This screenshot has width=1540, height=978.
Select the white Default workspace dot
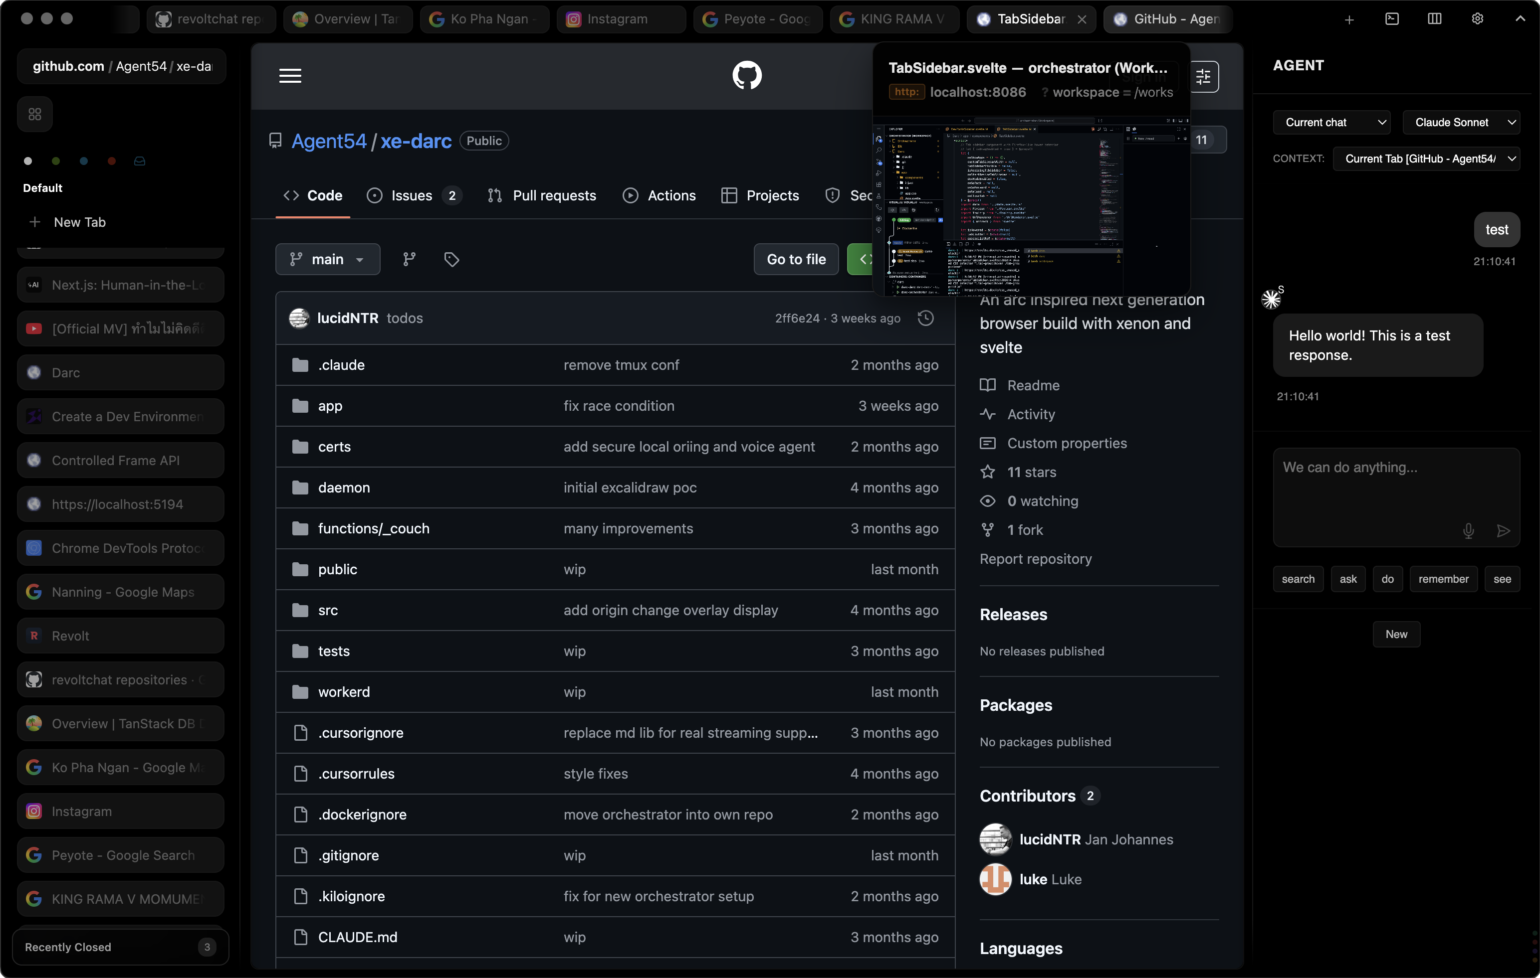point(27,161)
